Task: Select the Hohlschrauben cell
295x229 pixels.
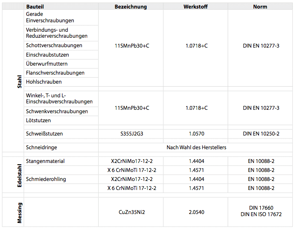Action: pyautogui.click(x=44, y=82)
